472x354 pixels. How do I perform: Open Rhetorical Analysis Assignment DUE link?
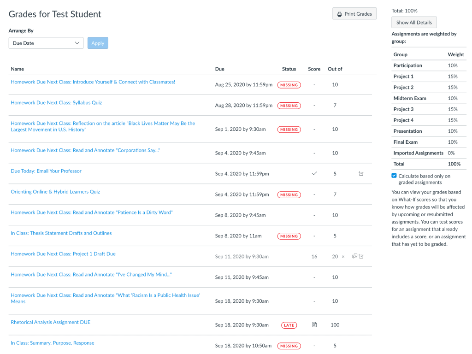tap(51, 322)
